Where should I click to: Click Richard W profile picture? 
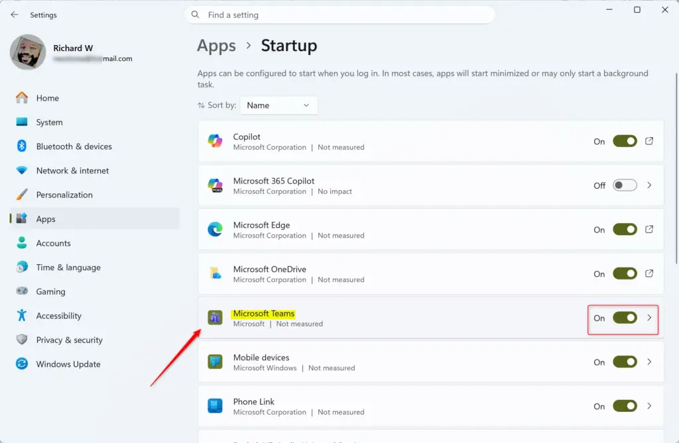tap(28, 52)
